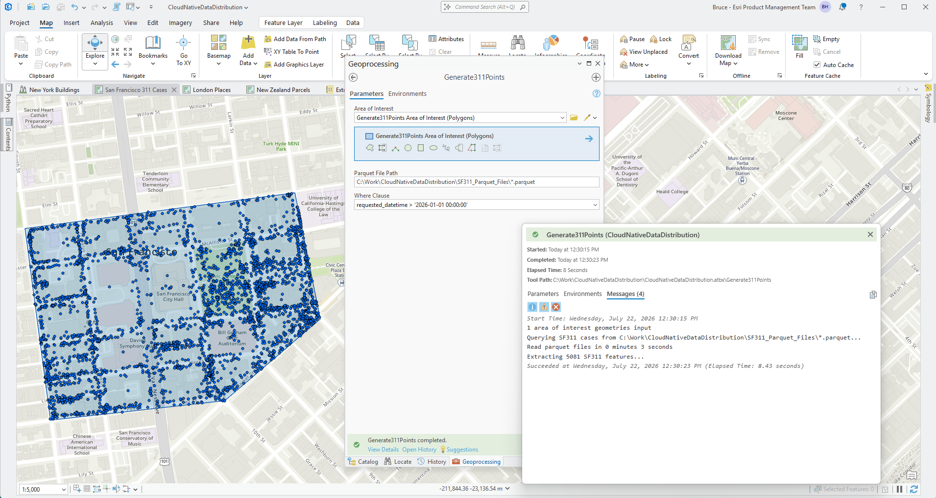Image resolution: width=936 pixels, height=498 pixels.
Task: Click the Empty feature cache button
Action: [826, 39]
